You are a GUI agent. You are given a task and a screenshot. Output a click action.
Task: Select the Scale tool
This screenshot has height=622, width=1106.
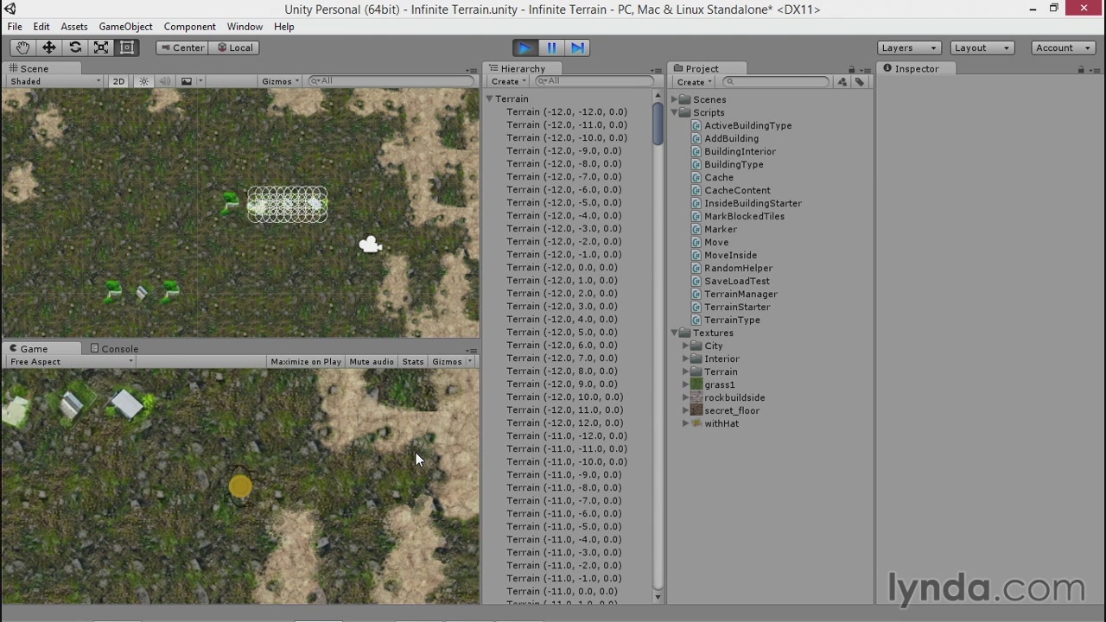[101, 48]
